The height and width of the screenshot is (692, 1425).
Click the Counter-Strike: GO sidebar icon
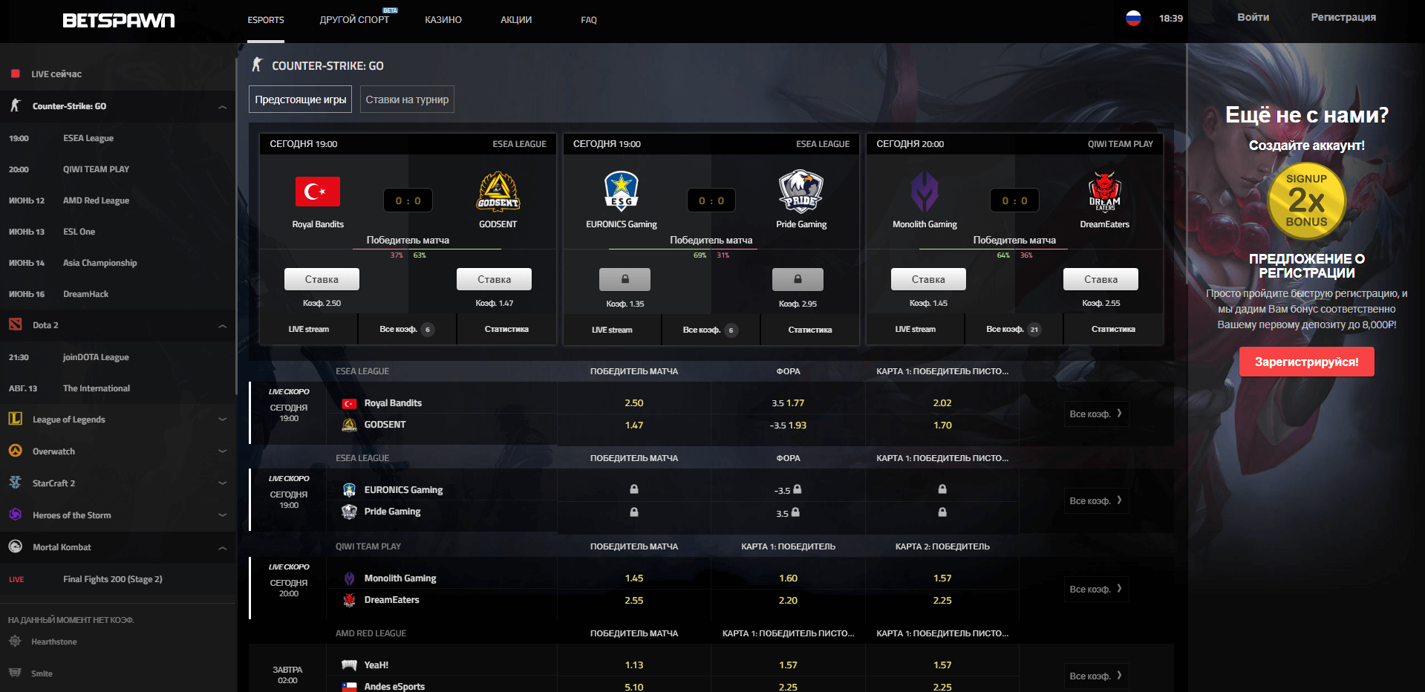[16, 105]
